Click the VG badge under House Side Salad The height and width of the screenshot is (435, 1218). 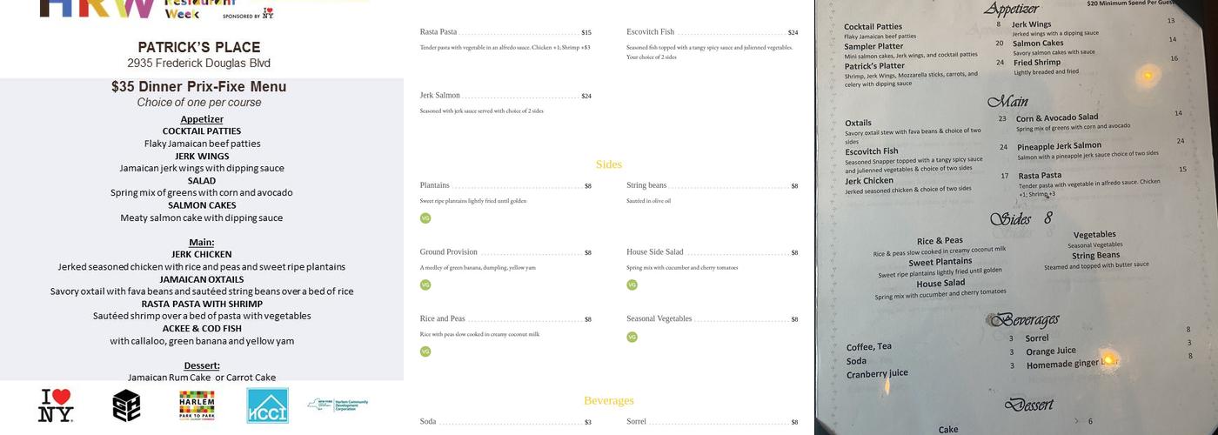pyautogui.click(x=632, y=284)
